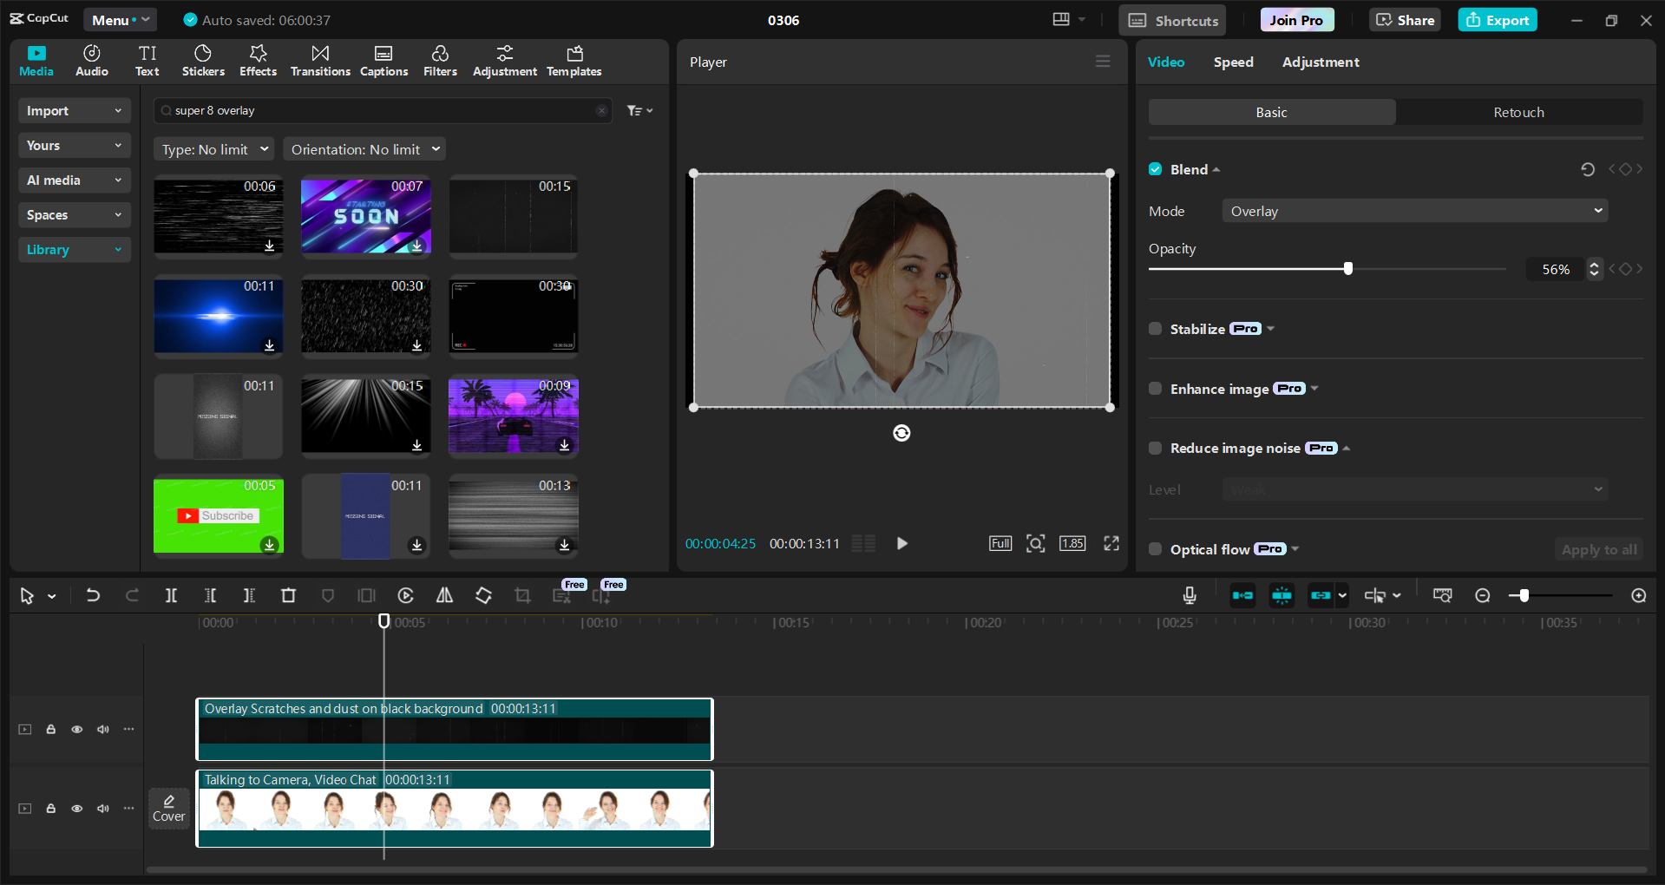Click the Crop tool icon
This screenshot has width=1665, height=885.
(522, 595)
